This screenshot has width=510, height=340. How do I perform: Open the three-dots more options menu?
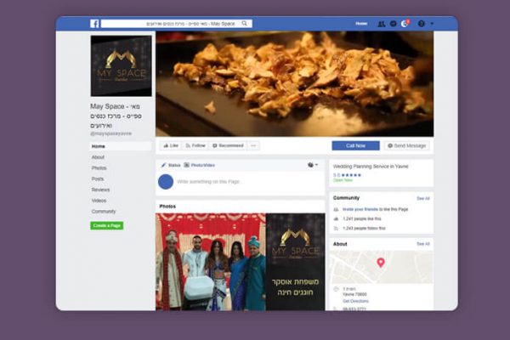pos(253,145)
